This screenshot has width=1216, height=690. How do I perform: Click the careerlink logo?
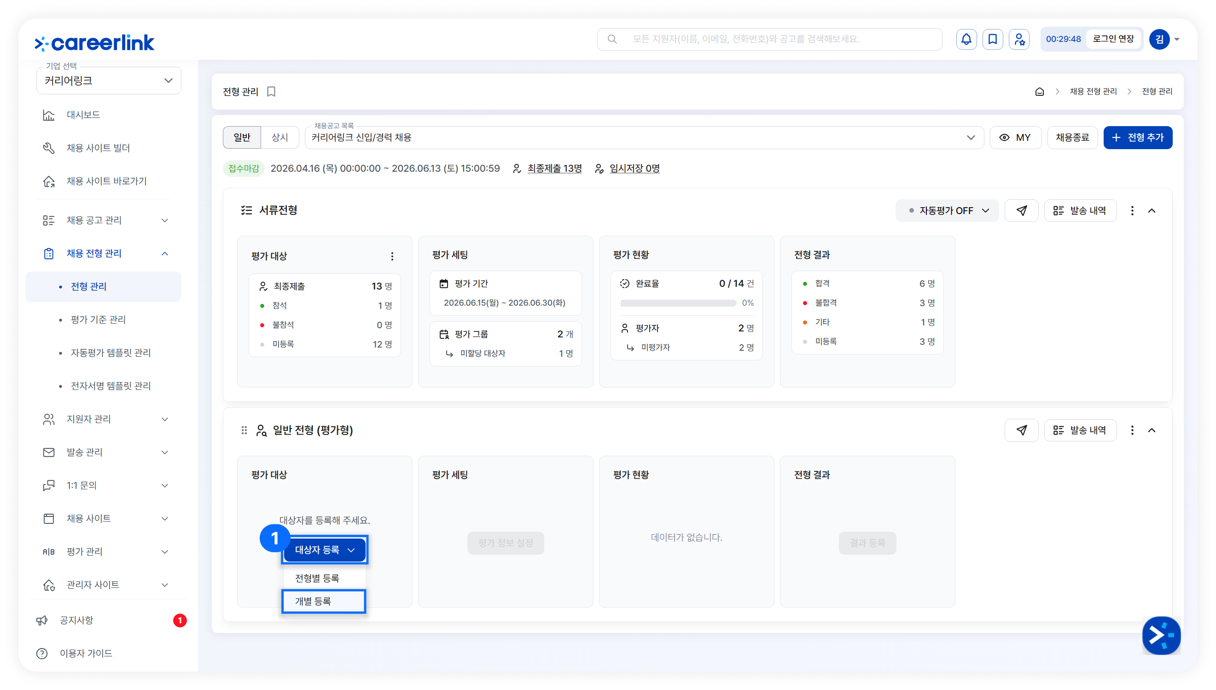click(94, 43)
